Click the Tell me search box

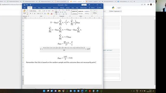[x=92, y=8]
